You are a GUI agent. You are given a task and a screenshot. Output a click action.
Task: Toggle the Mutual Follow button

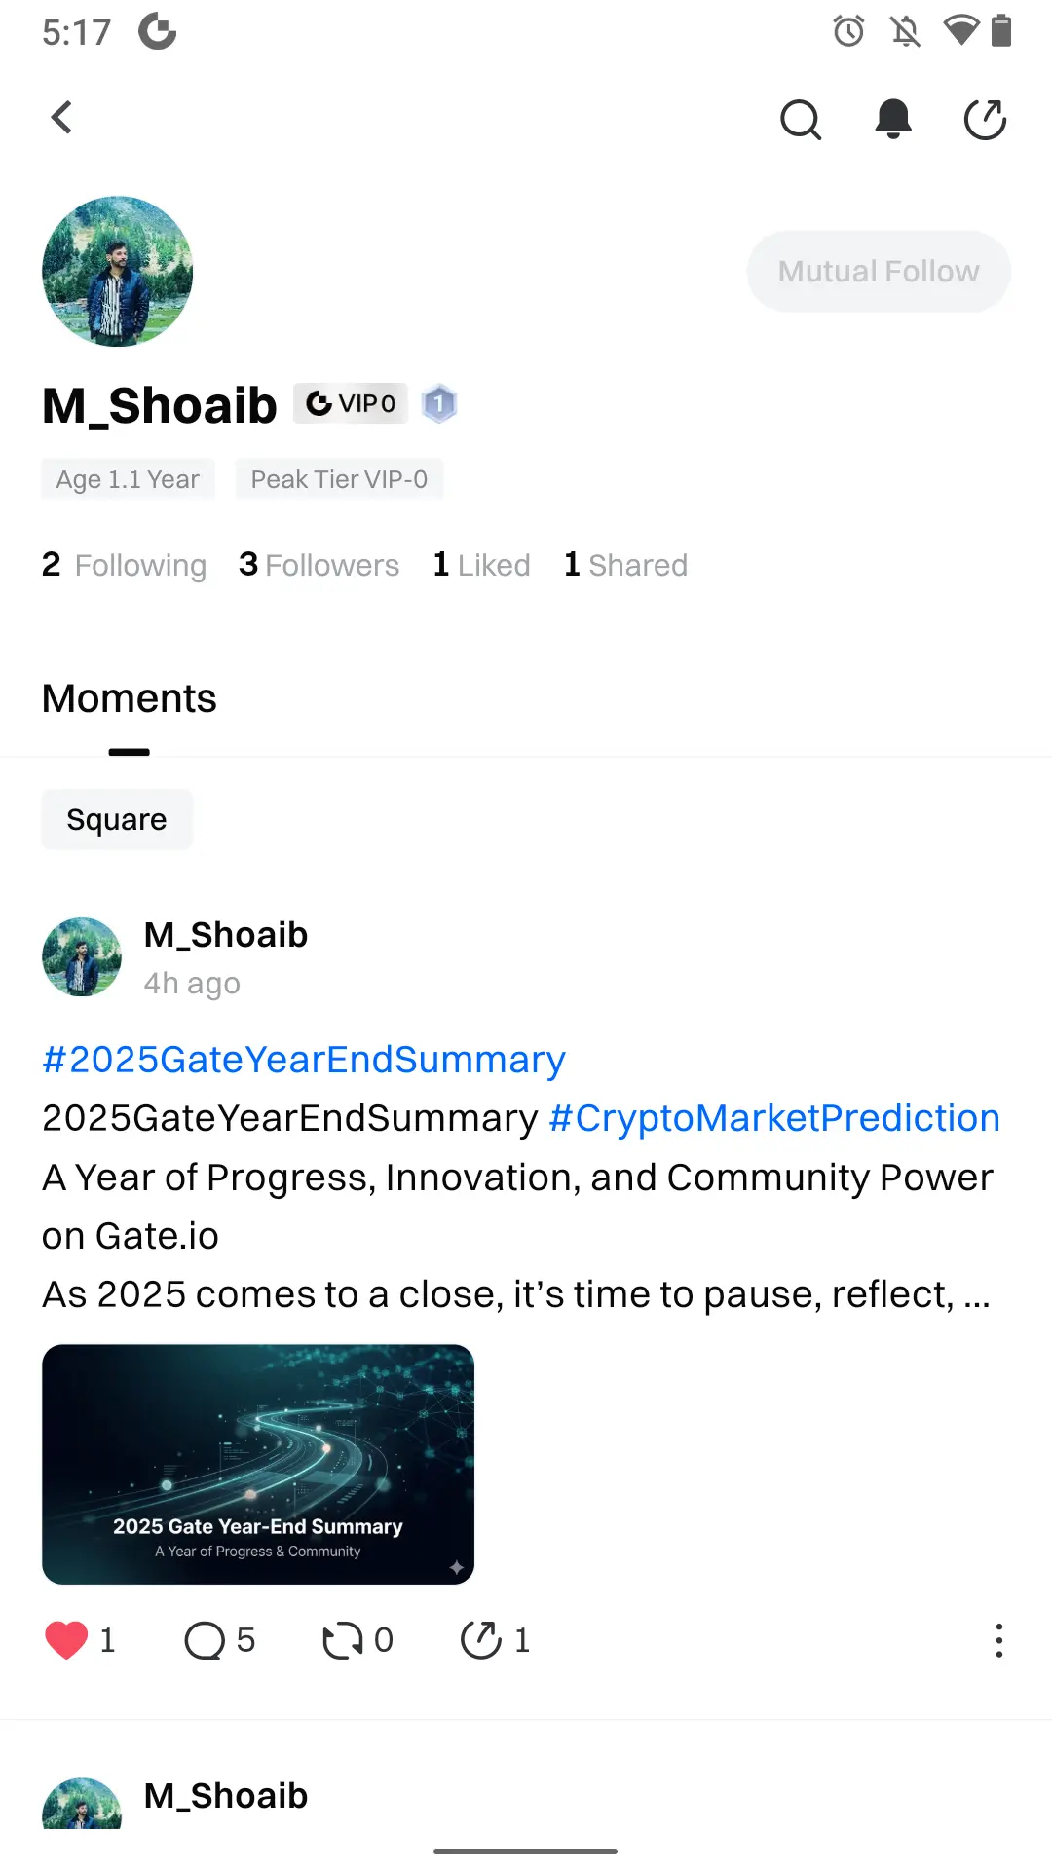879,272
